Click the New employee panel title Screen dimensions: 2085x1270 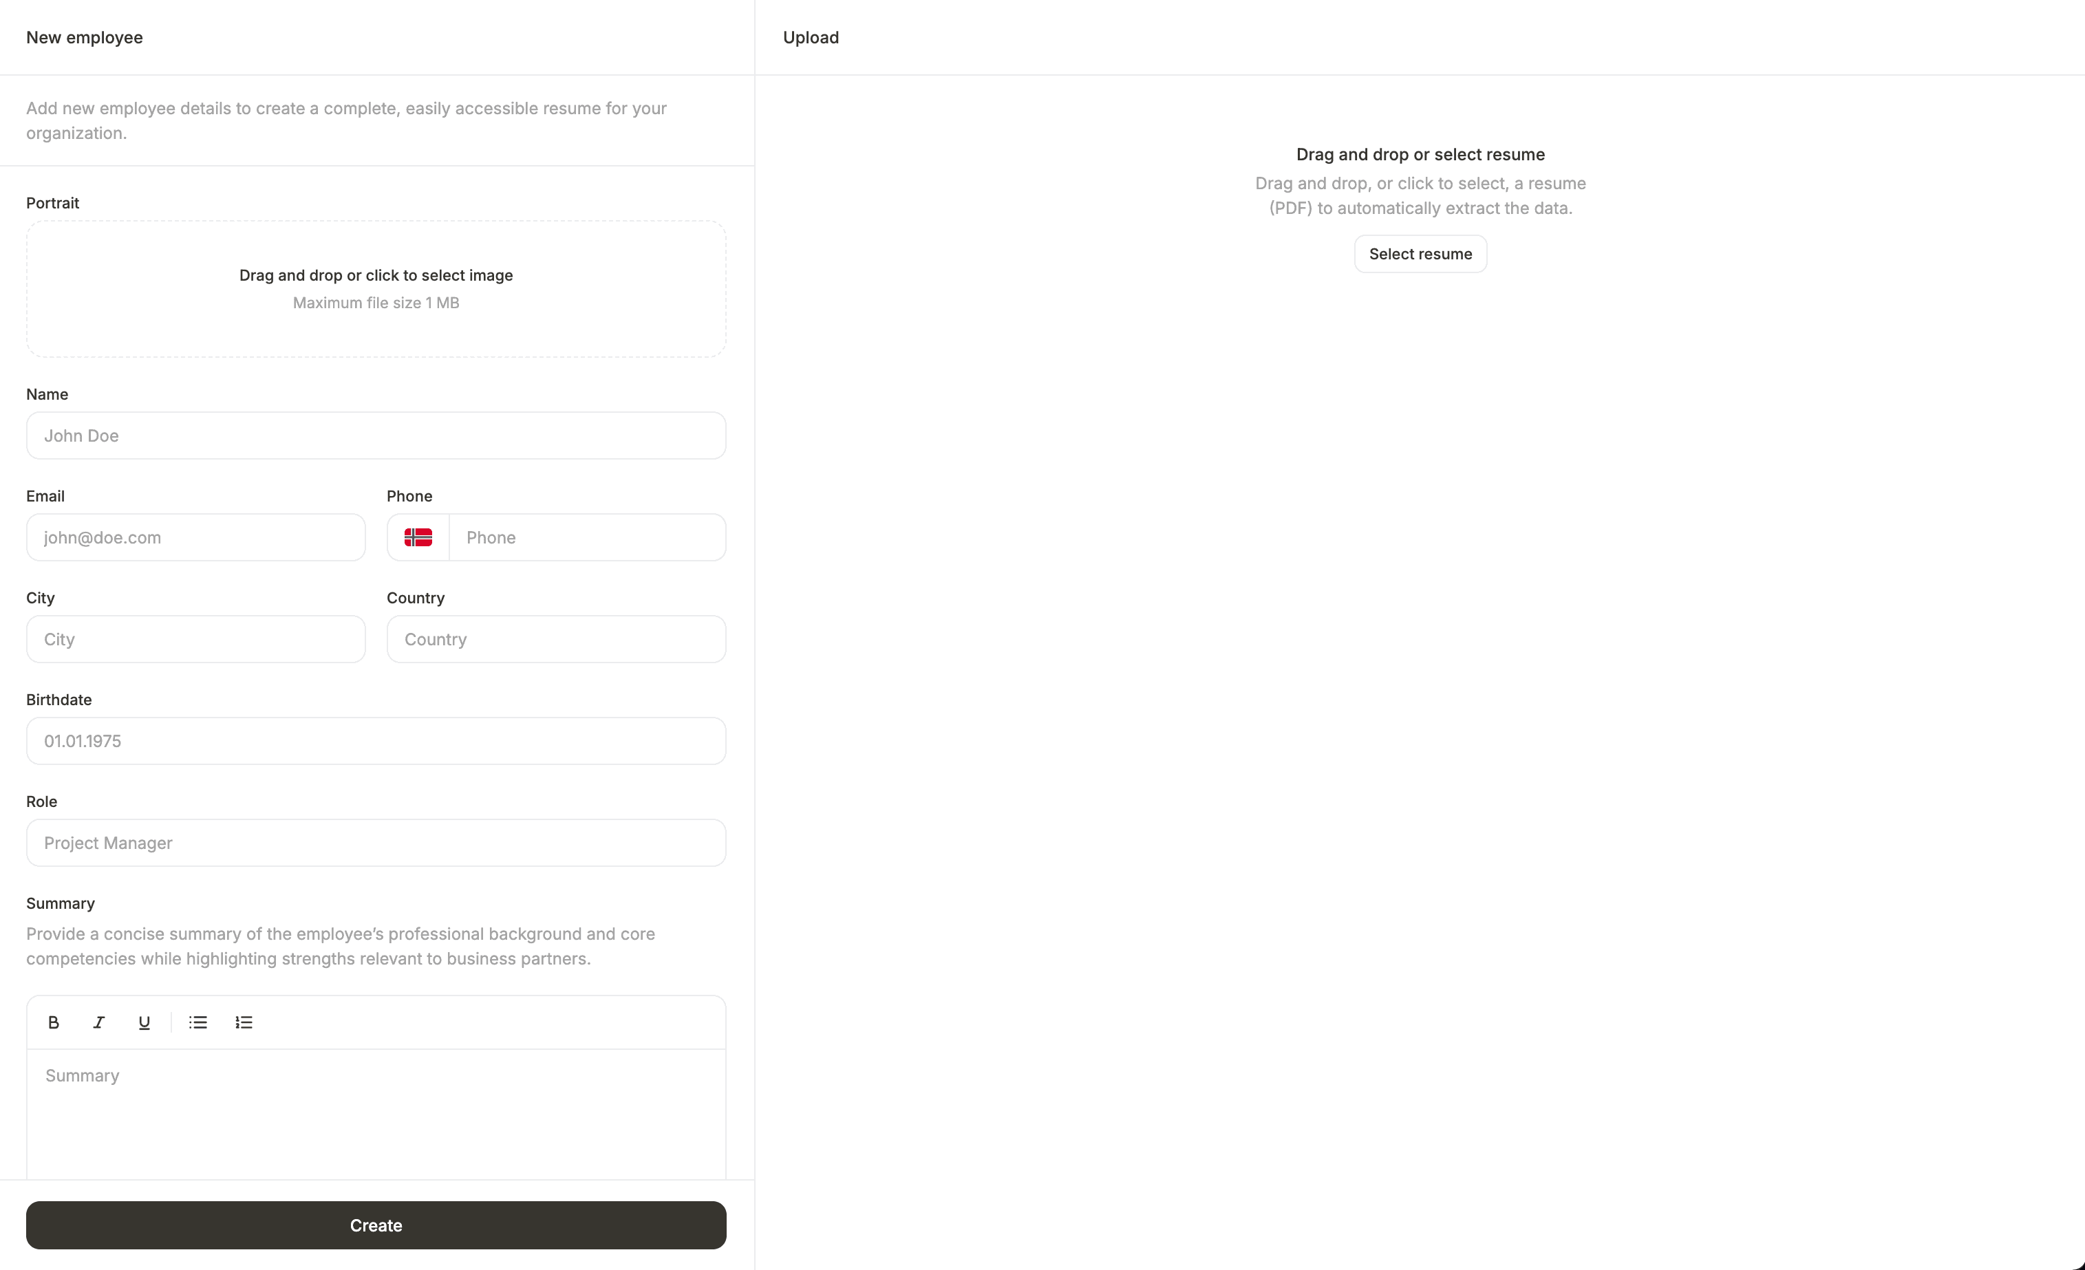[x=85, y=37]
